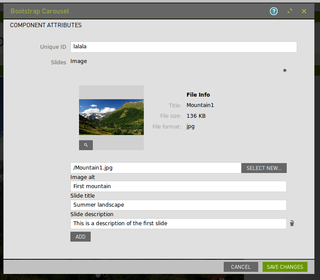The width and height of the screenshot is (320, 280).
Task: Click the jpg file format value
Action: [x=190, y=126]
